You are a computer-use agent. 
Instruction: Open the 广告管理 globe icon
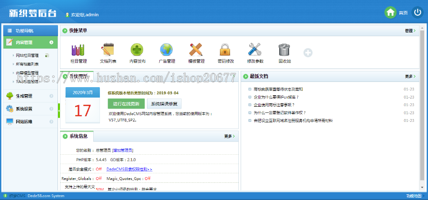click(x=166, y=50)
